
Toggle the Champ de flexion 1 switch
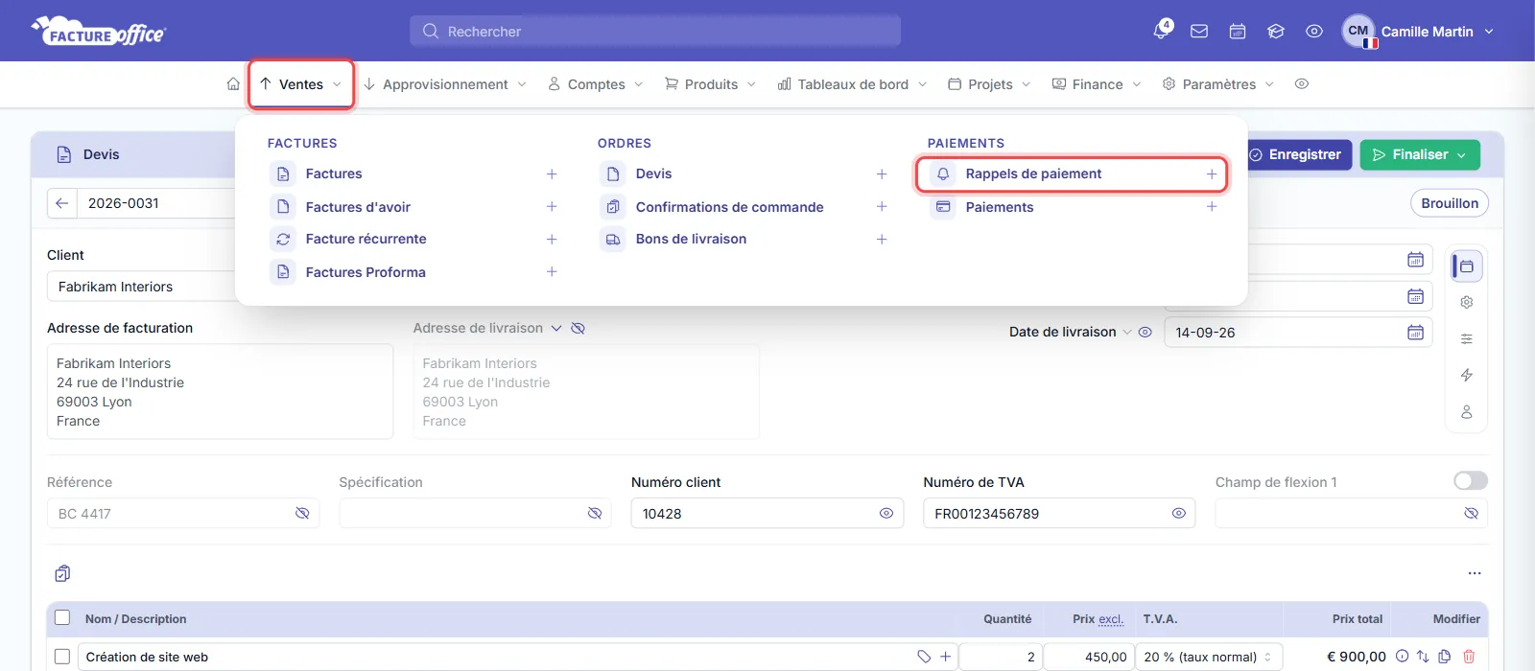(1471, 480)
